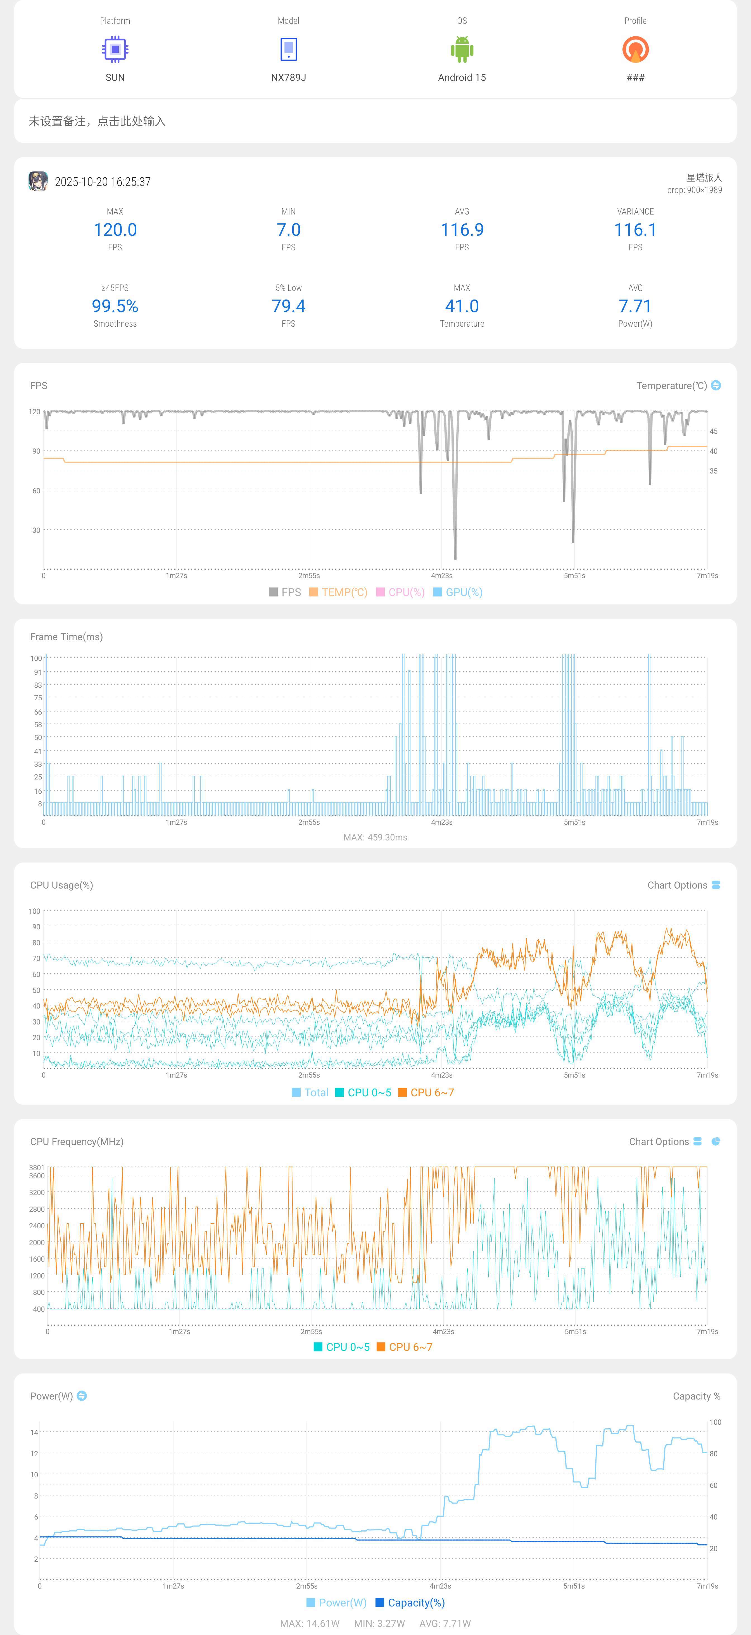Show the CPU(%) series in FPS chart legend
751x1635 pixels.
tap(400, 592)
